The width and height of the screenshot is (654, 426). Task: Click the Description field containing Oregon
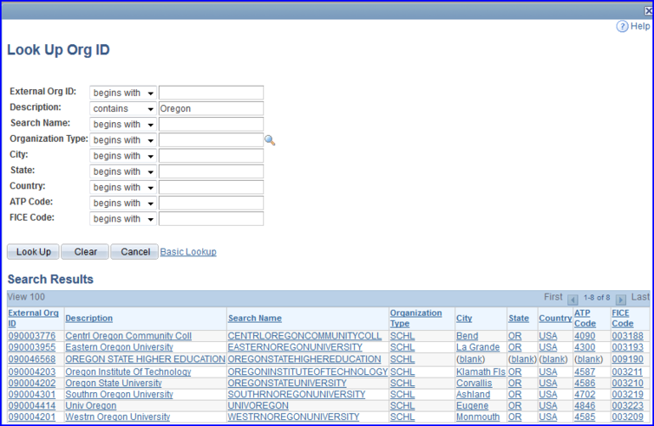(x=211, y=109)
